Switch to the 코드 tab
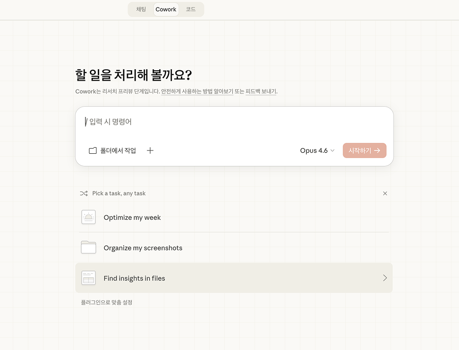 click(191, 9)
